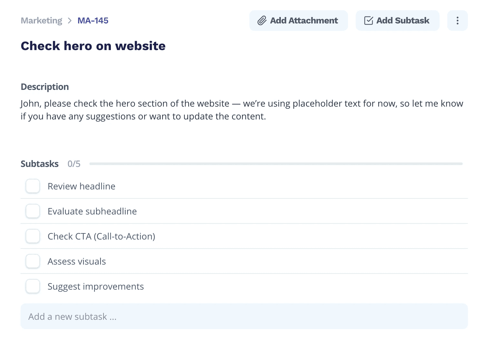Select the Review headline subtask text

coord(81,186)
